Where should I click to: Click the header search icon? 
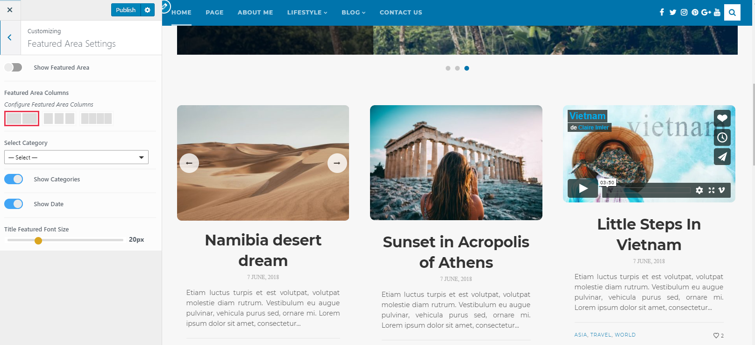732,13
